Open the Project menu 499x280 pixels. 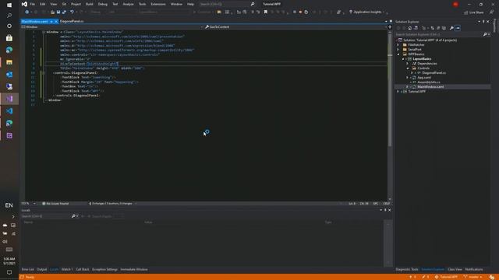tap(76, 4)
